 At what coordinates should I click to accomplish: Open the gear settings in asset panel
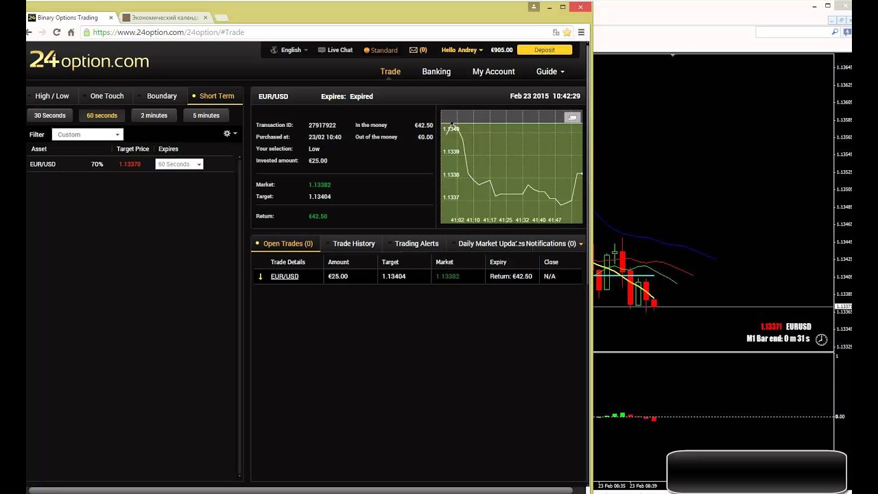point(230,134)
